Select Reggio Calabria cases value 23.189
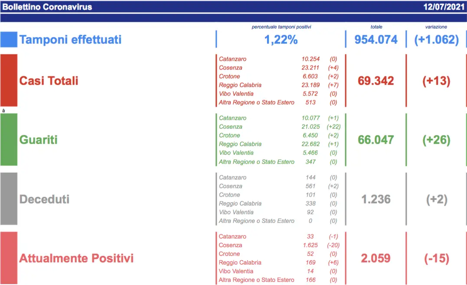 pyautogui.click(x=310, y=85)
